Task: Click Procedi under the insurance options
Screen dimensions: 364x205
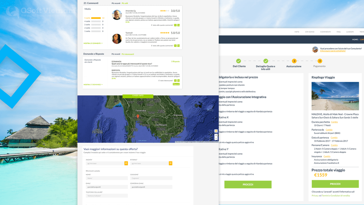Action: 248,184
